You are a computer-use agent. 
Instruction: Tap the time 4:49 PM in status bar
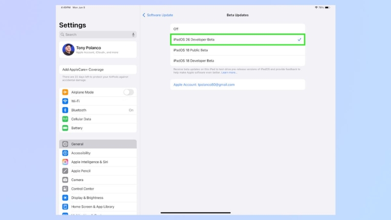pyautogui.click(x=65, y=7)
